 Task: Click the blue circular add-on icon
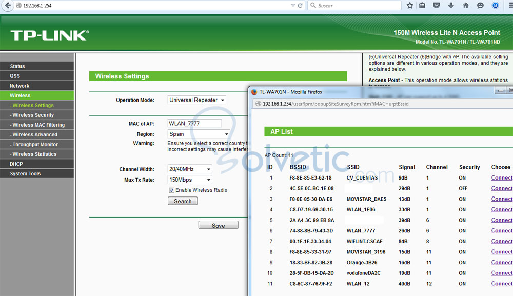coord(496,5)
